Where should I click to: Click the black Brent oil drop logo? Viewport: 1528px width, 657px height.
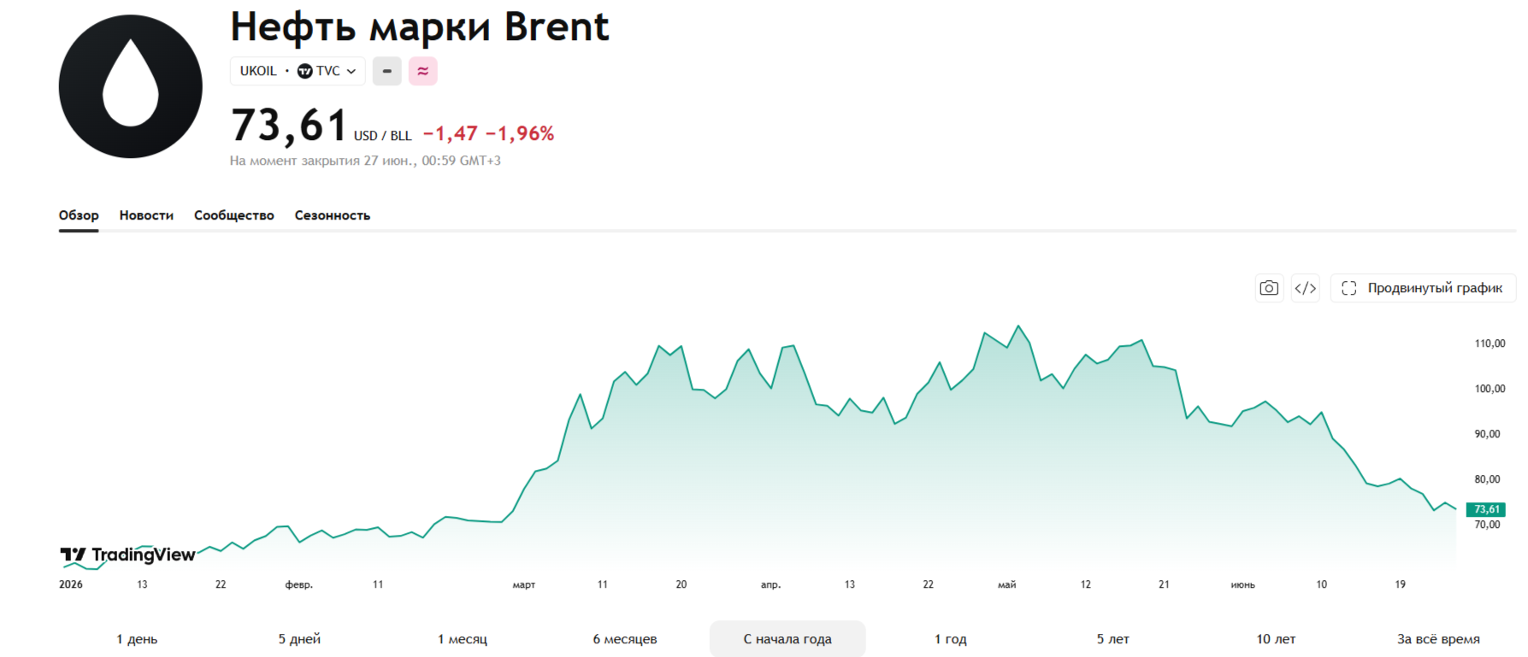point(131,86)
